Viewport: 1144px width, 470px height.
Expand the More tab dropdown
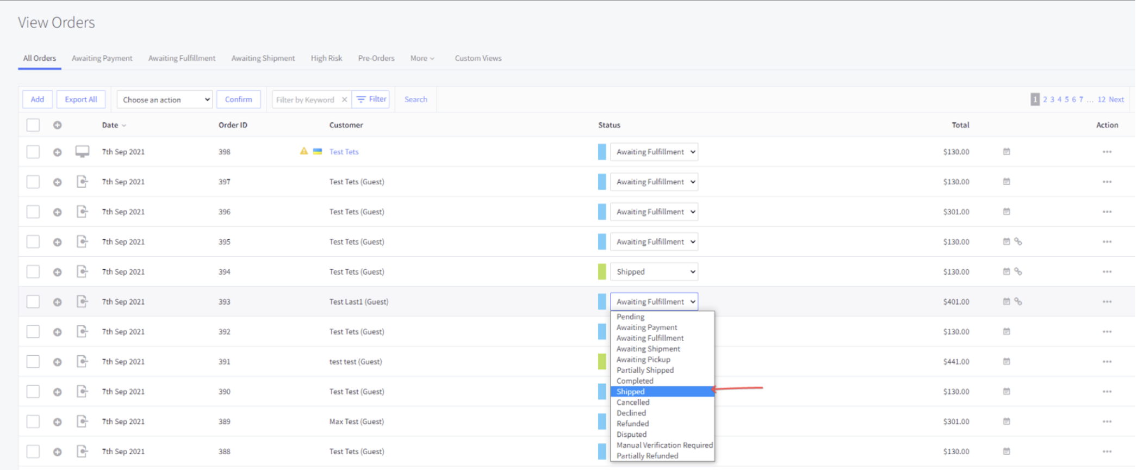(x=422, y=58)
